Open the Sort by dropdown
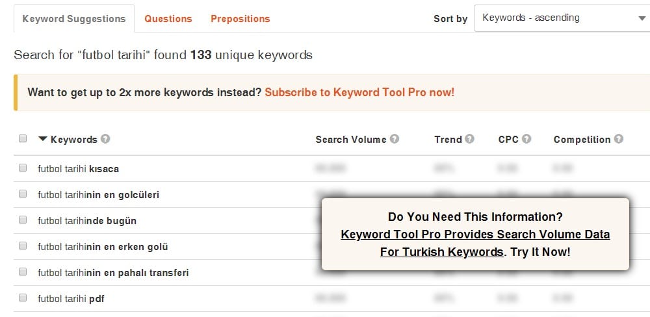The width and height of the screenshot is (650, 317). coord(562,18)
